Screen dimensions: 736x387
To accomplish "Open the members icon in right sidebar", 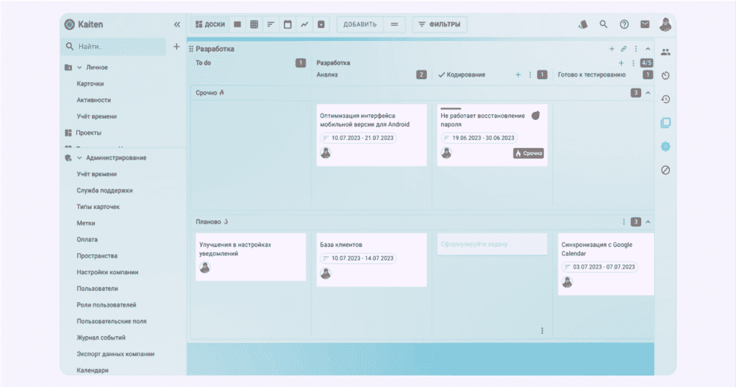I will click(x=666, y=52).
